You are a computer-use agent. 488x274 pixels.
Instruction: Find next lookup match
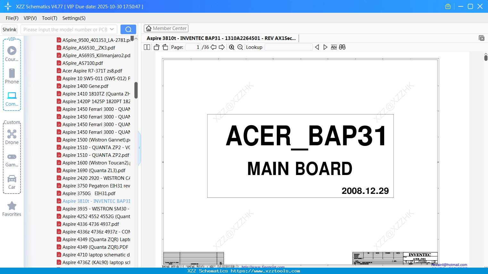pos(325,47)
